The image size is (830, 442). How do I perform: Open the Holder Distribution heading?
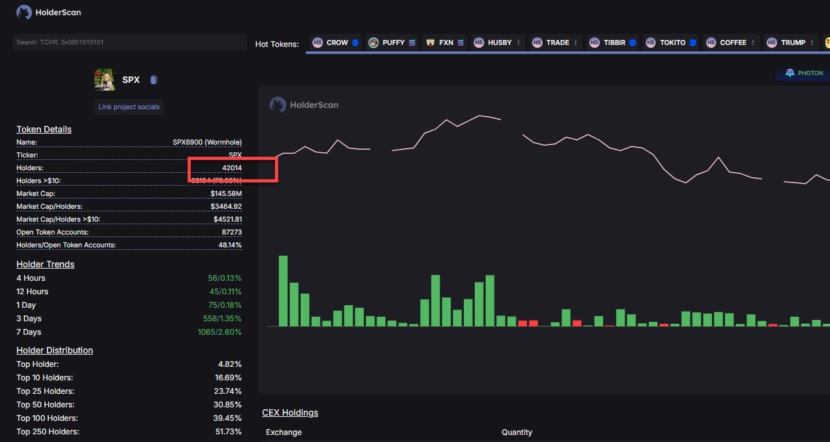(55, 350)
